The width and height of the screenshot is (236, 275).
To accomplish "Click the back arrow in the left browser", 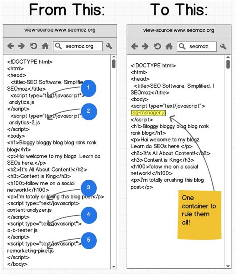I will click(x=11, y=46).
